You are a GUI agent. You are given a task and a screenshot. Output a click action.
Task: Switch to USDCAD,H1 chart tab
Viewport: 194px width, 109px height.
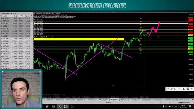[x=81, y=100]
